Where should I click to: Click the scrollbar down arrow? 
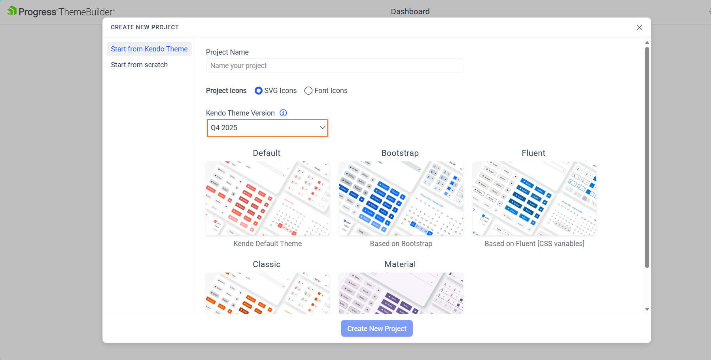tap(647, 309)
